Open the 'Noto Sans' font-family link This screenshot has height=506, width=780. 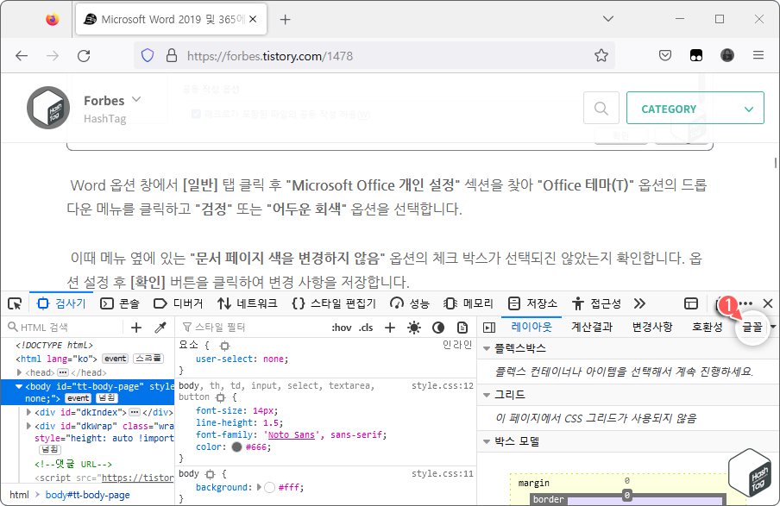click(292, 435)
